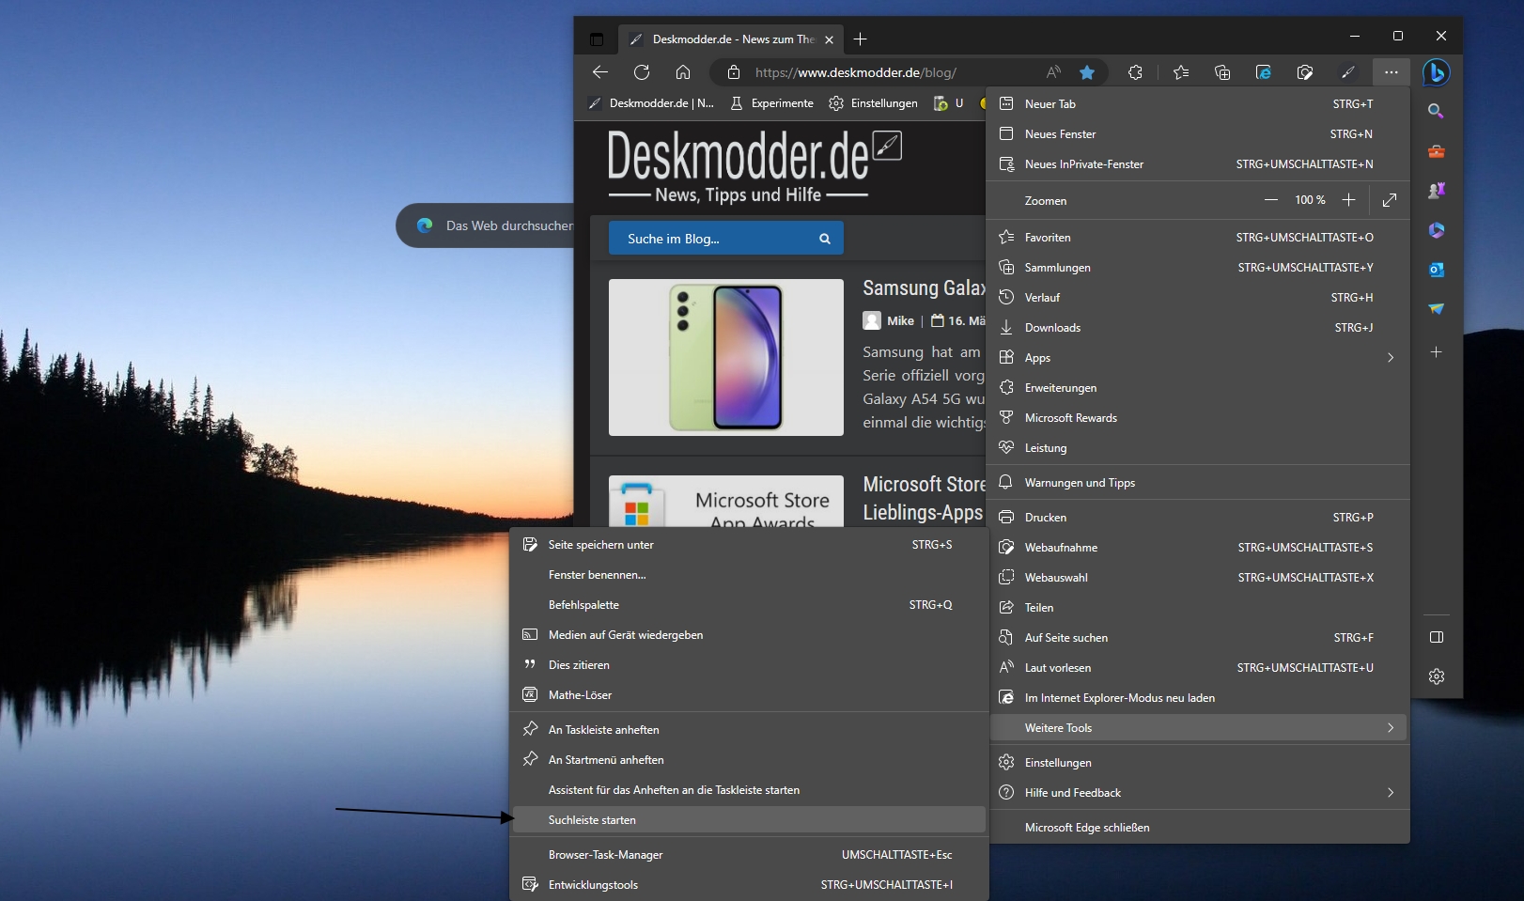Enter full screen via zoom row icon

pyautogui.click(x=1390, y=200)
